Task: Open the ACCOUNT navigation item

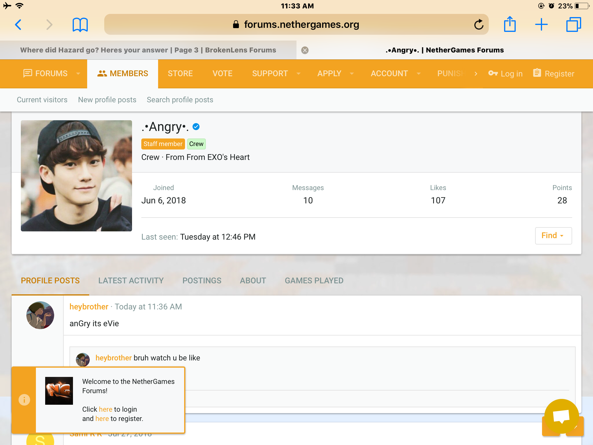Action: pos(389,74)
